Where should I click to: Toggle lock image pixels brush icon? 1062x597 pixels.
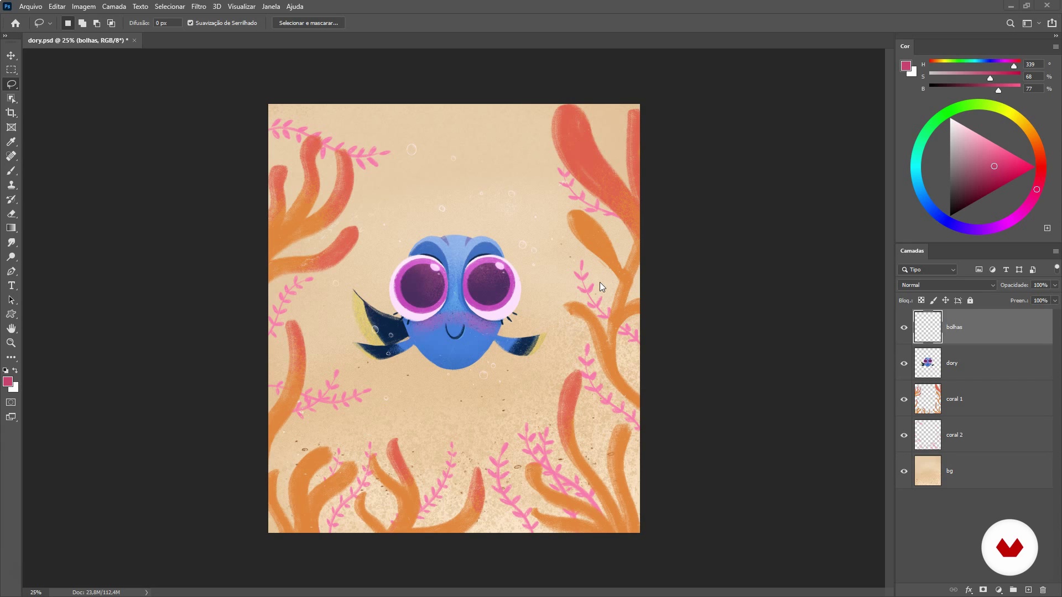click(x=934, y=301)
